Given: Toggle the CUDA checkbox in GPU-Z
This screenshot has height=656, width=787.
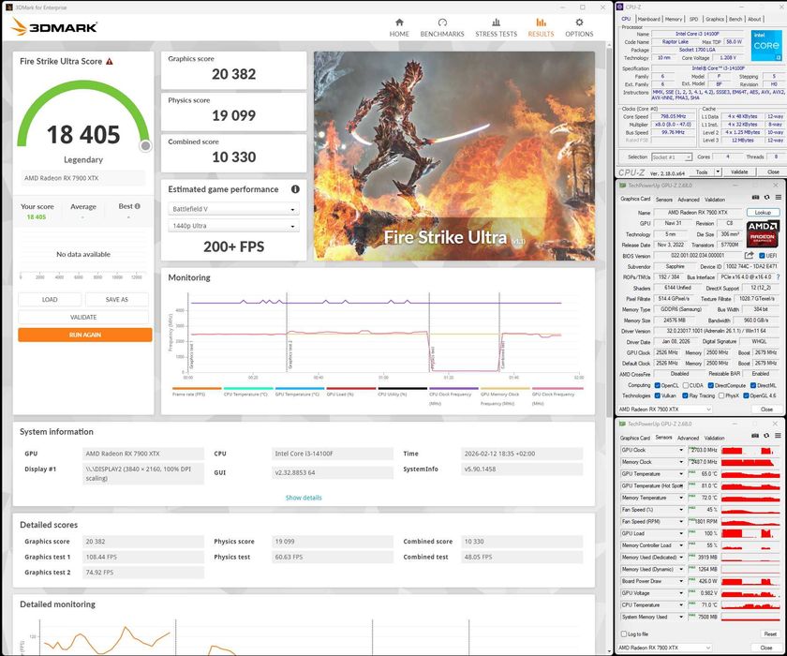Looking at the screenshot, I should click(x=688, y=385).
